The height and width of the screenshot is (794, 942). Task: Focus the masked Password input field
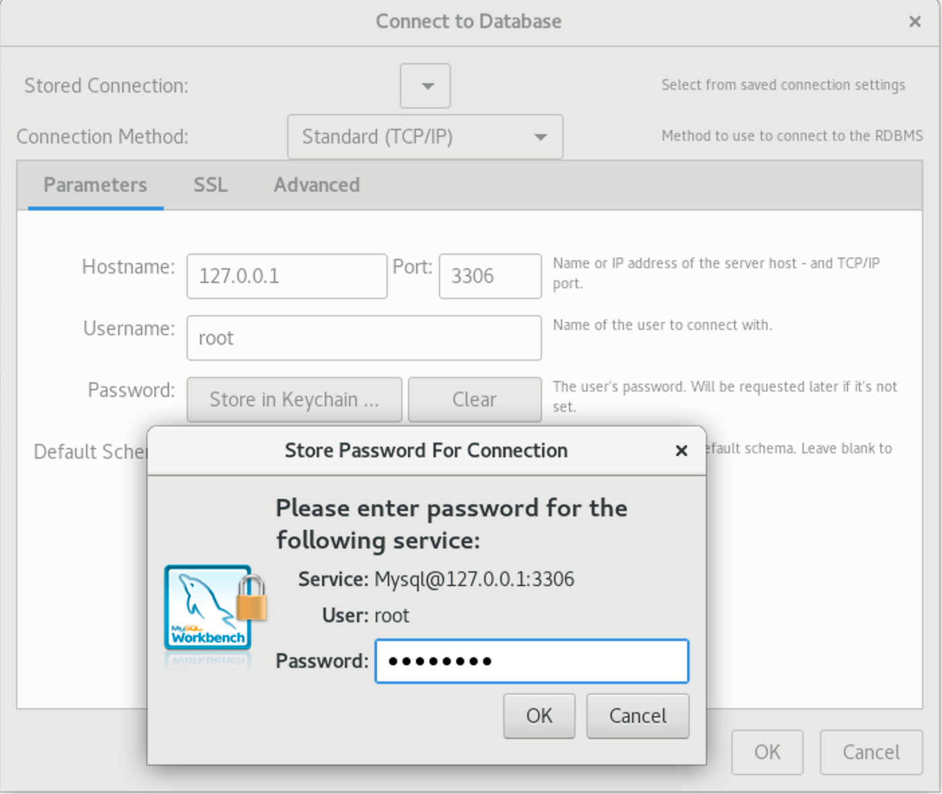[532, 661]
